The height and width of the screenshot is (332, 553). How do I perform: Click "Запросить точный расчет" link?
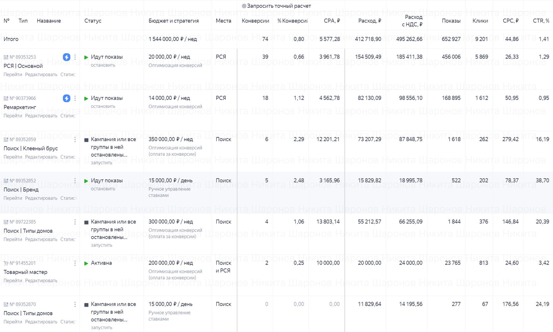coord(276,6)
